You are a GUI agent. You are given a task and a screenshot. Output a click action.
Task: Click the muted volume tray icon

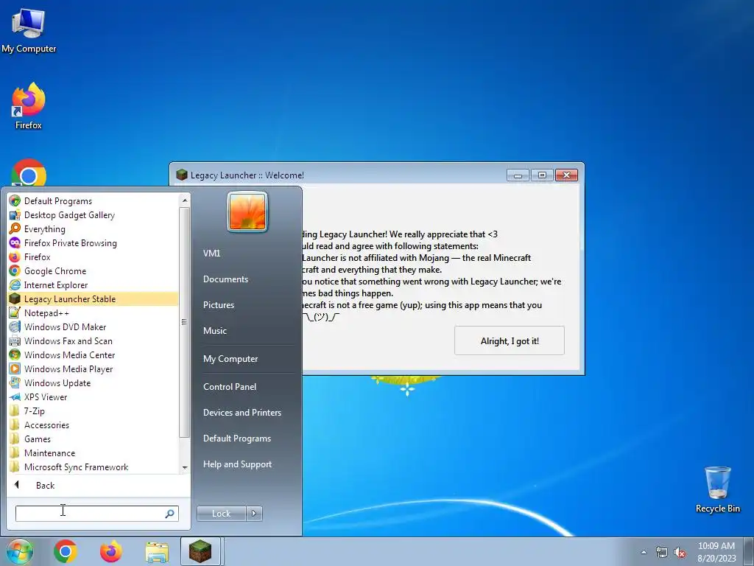[680, 553]
